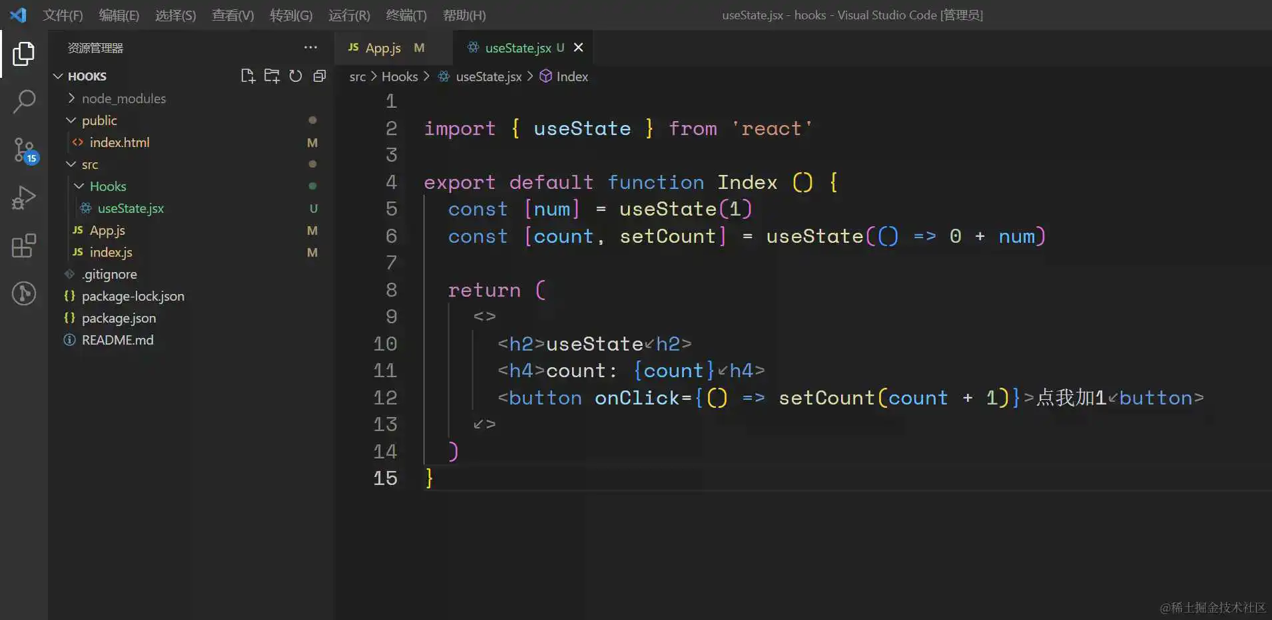Collapse the Hooks folder in tree
This screenshot has width=1272, height=620.
[x=79, y=186]
